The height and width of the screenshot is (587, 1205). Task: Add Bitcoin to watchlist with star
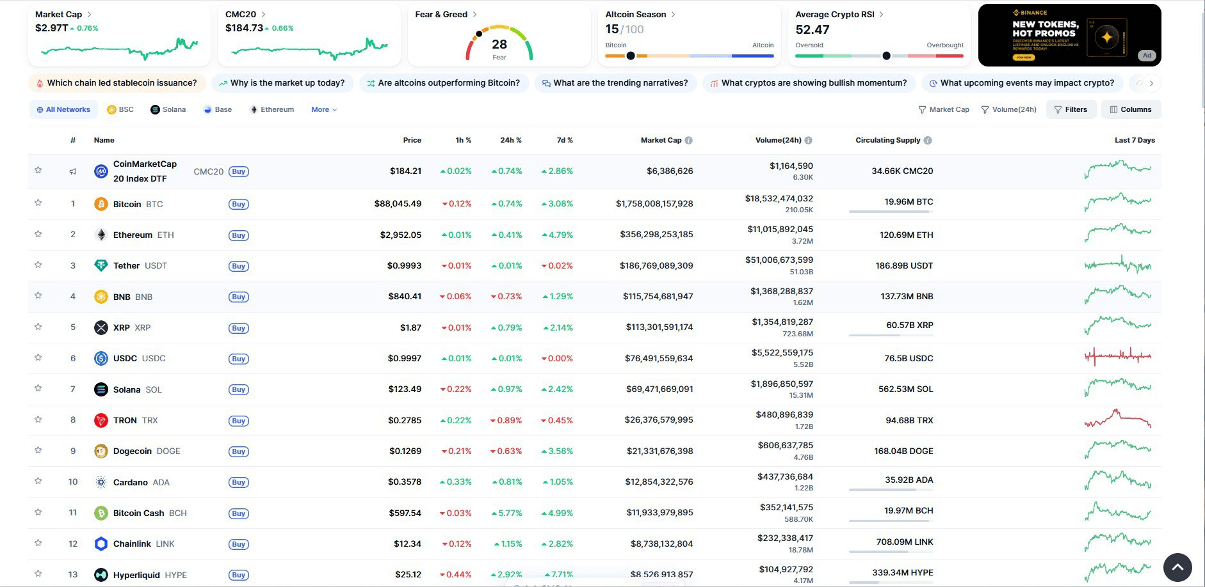coord(38,203)
